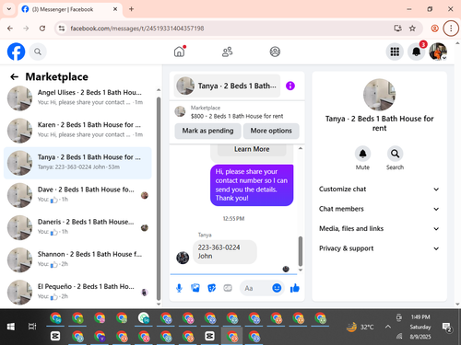Open Chrome profile icon
The width and height of the screenshot is (461, 345).
pos(434,29)
